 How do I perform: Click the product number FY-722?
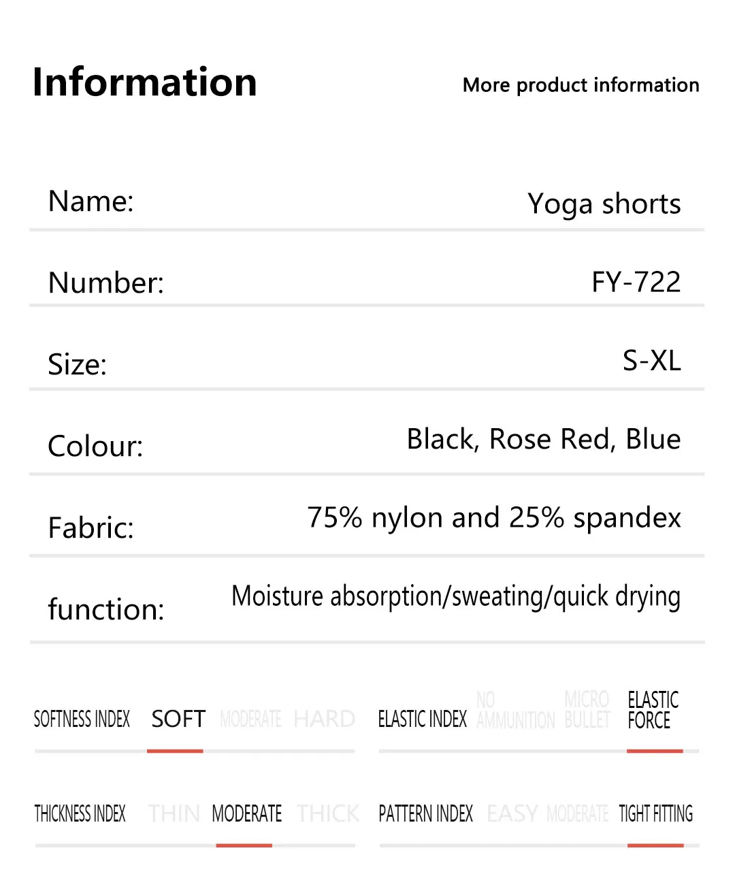636,282
